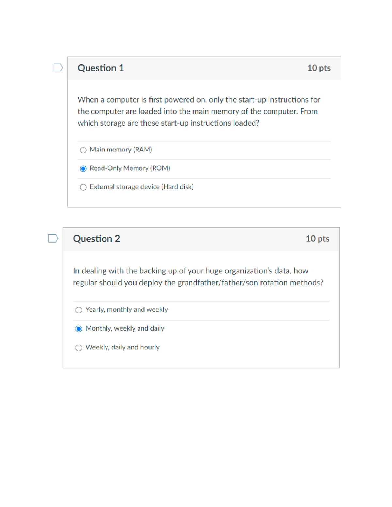Screen dimensions: 392x507
Task: Flag Question 2 for review
Action: tap(53, 238)
